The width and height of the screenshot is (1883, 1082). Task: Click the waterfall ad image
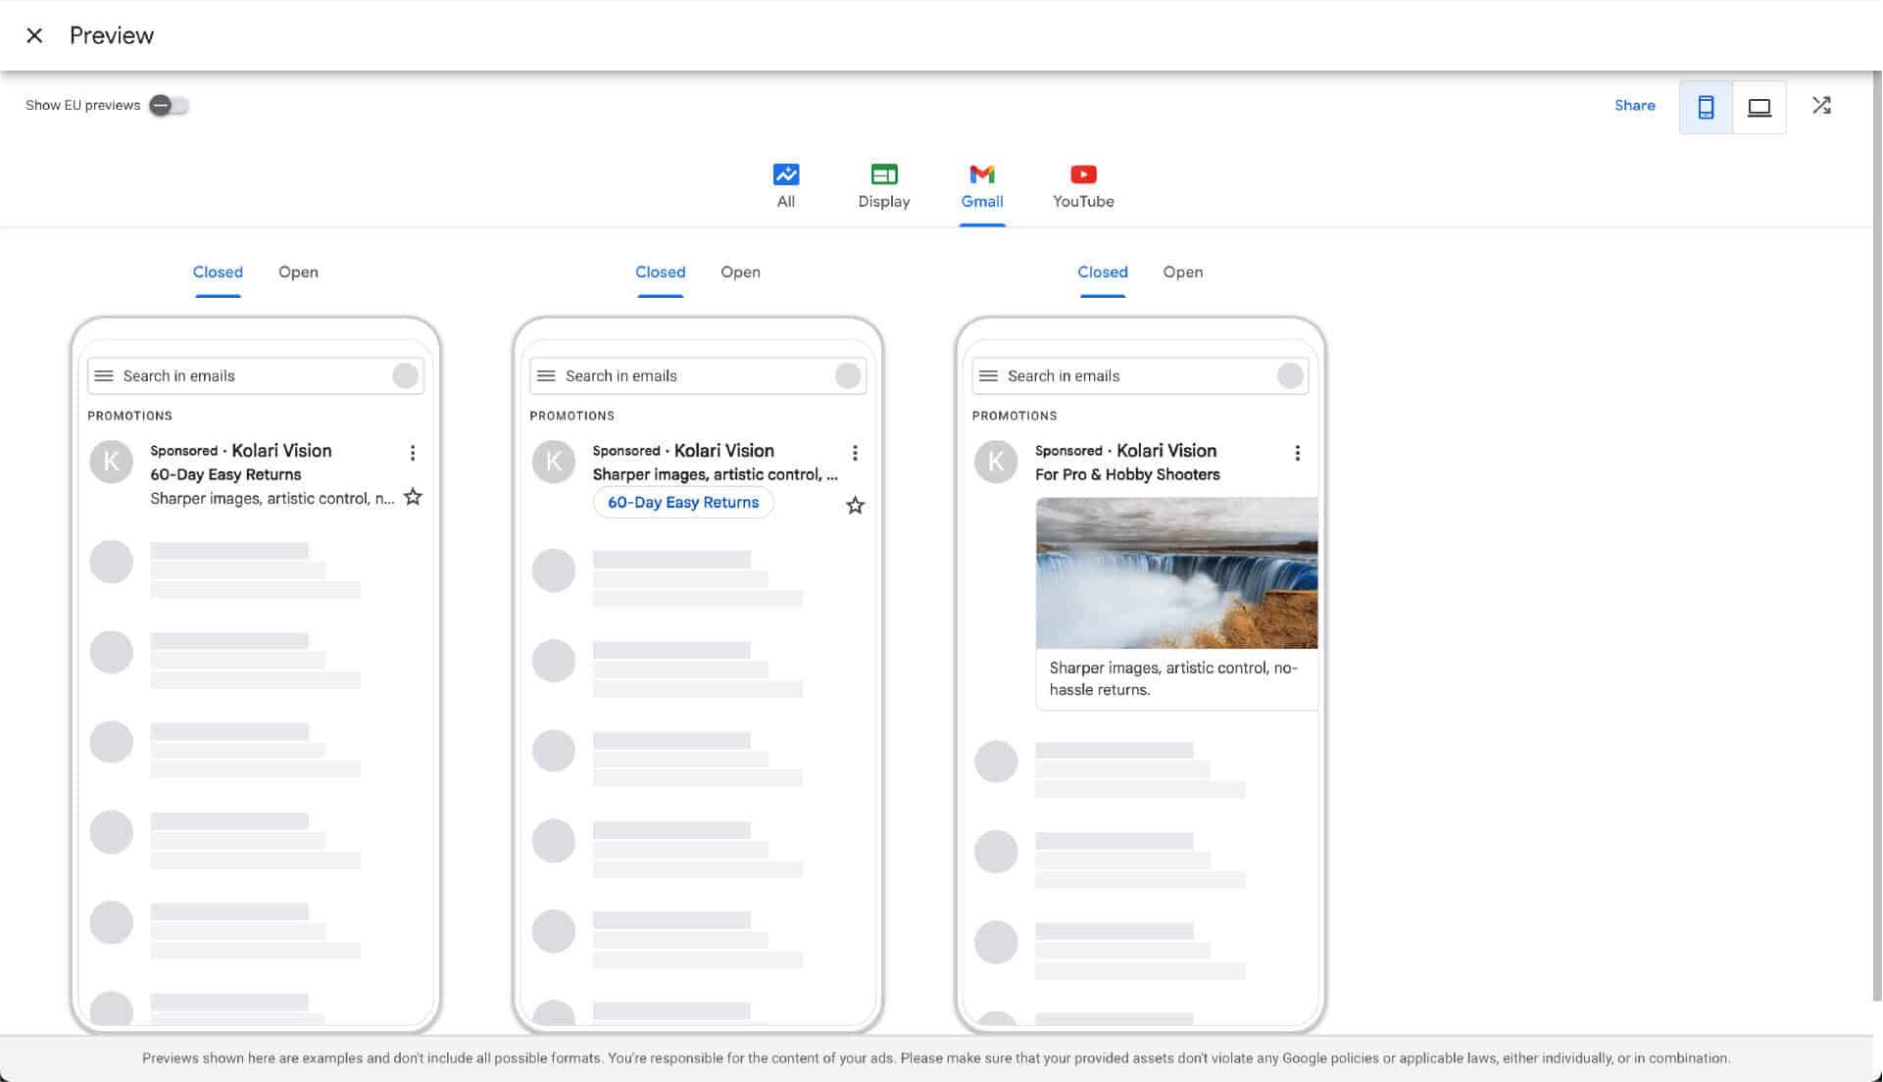coord(1176,573)
